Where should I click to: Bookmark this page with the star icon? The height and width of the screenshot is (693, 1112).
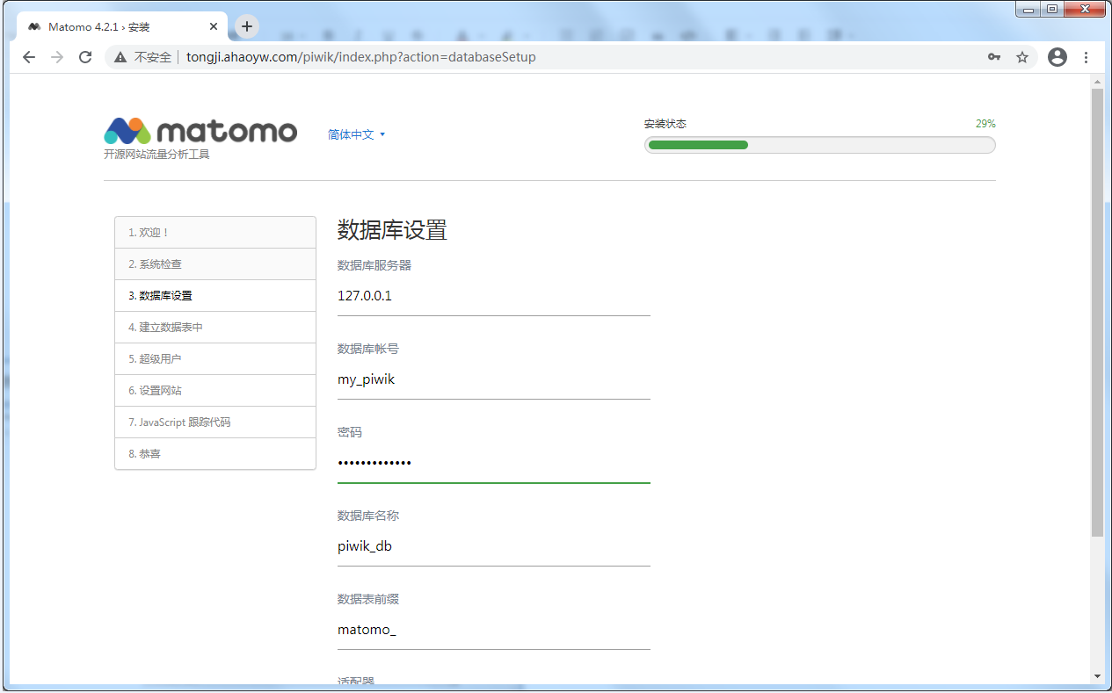pyautogui.click(x=1022, y=57)
